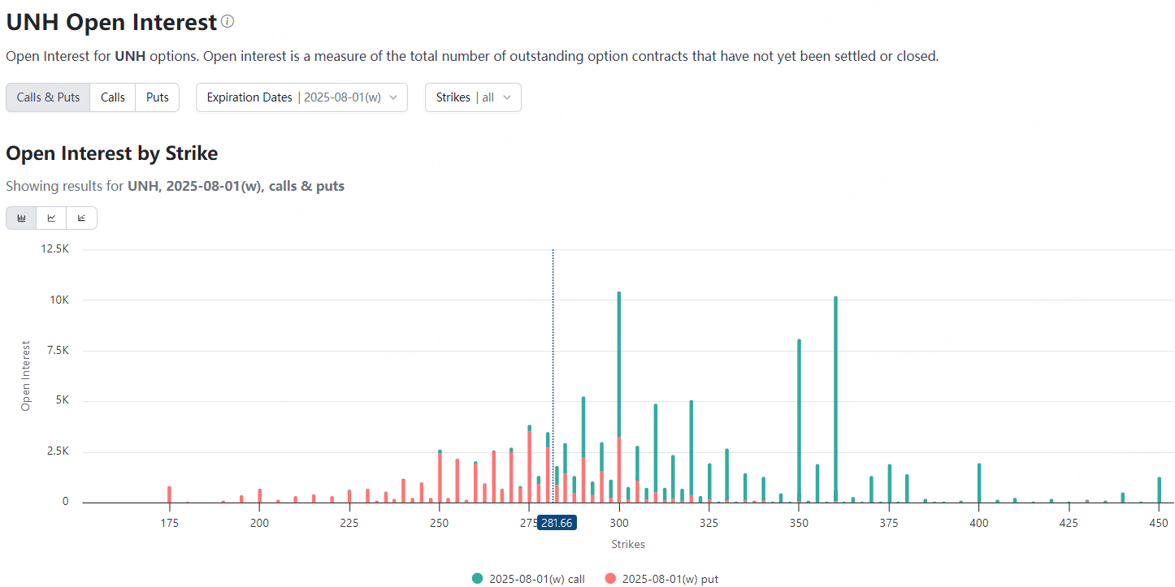Image resolution: width=1175 pixels, height=587 pixels.
Task: Click the 2.5K y-axis label
Action: [x=58, y=451]
